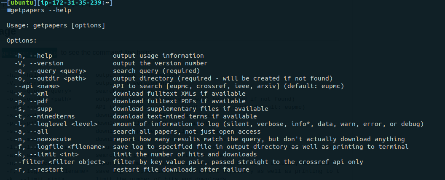Click the '-o, --outdir <path>' option
Image resolution: width=445 pixels, height=180 pixels.
pyautogui.click(x=50, y=78)
